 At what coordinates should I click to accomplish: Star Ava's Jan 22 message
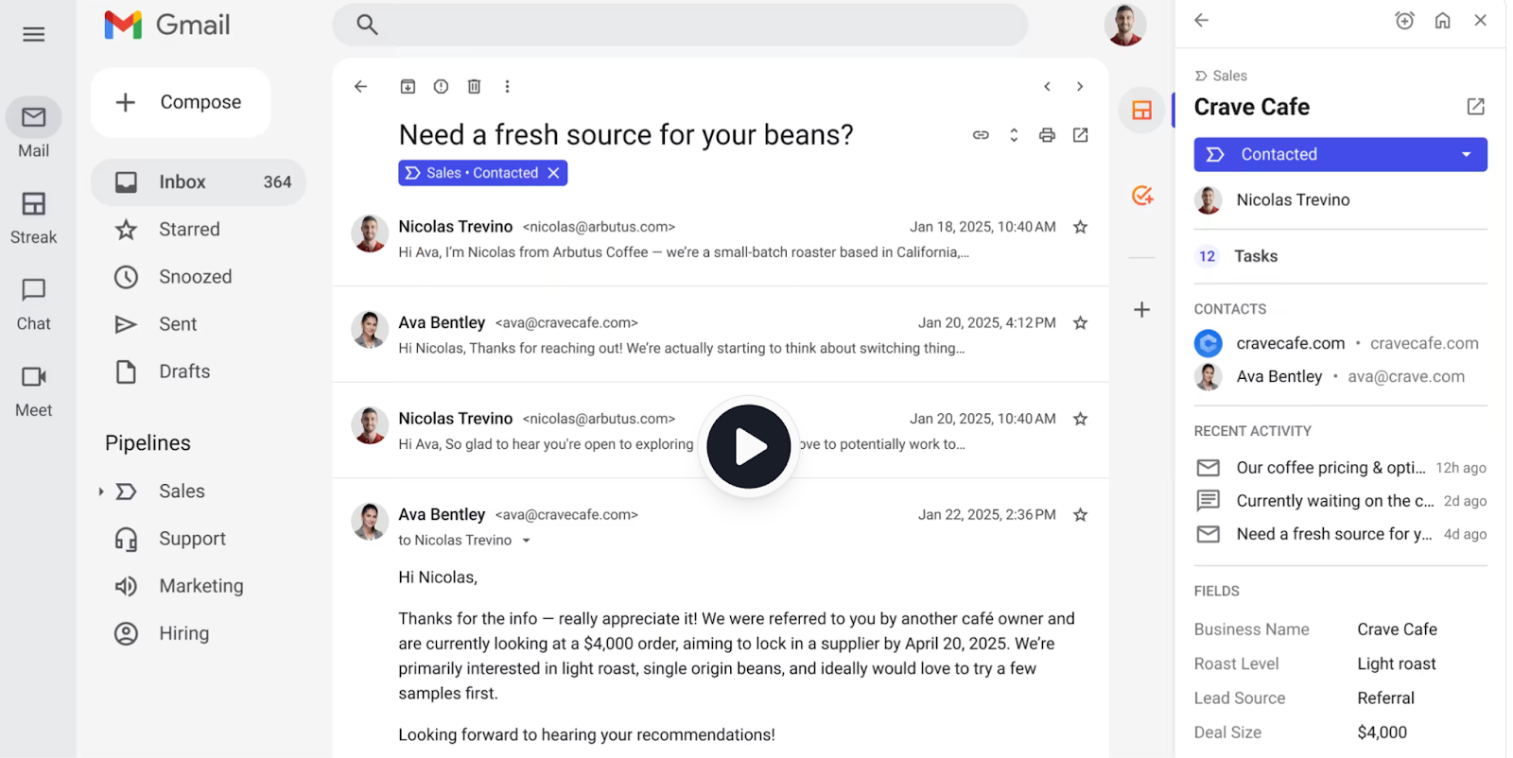tap(1080, 515)
